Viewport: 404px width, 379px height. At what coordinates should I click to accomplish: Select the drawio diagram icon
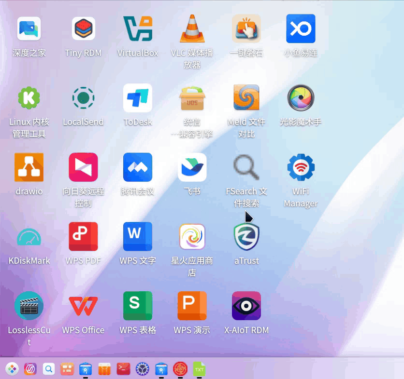click(x=29, y=167)
